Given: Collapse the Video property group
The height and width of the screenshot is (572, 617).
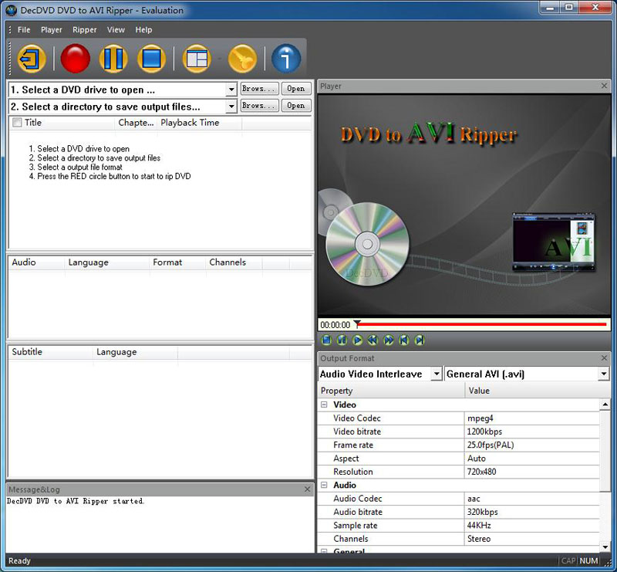Looking at the screenshot, I should click(x=324, y=404).
